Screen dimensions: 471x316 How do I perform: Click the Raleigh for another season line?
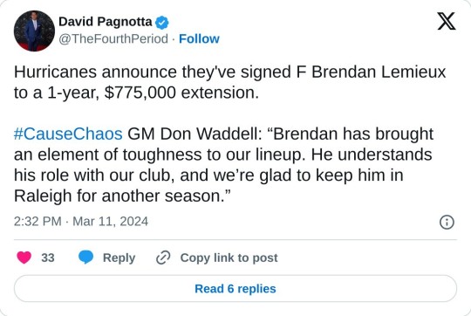coord(122,196)
